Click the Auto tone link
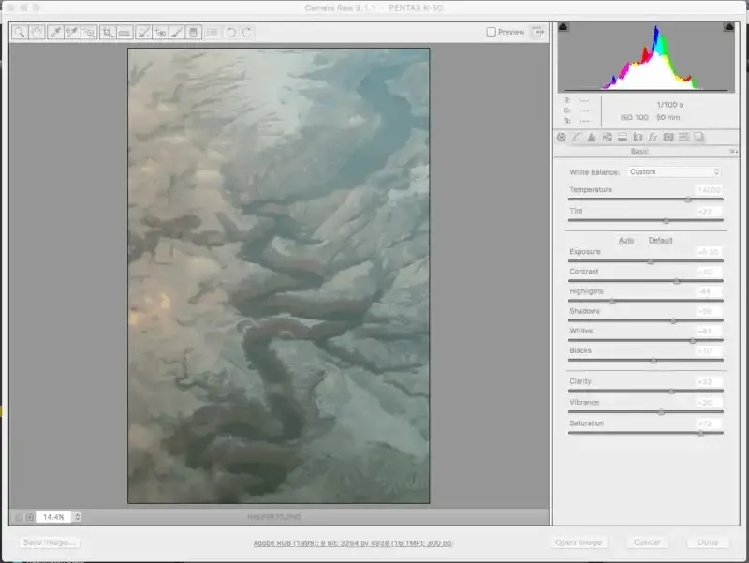This screenshot has height=563, width=749. tap(626, 240)
